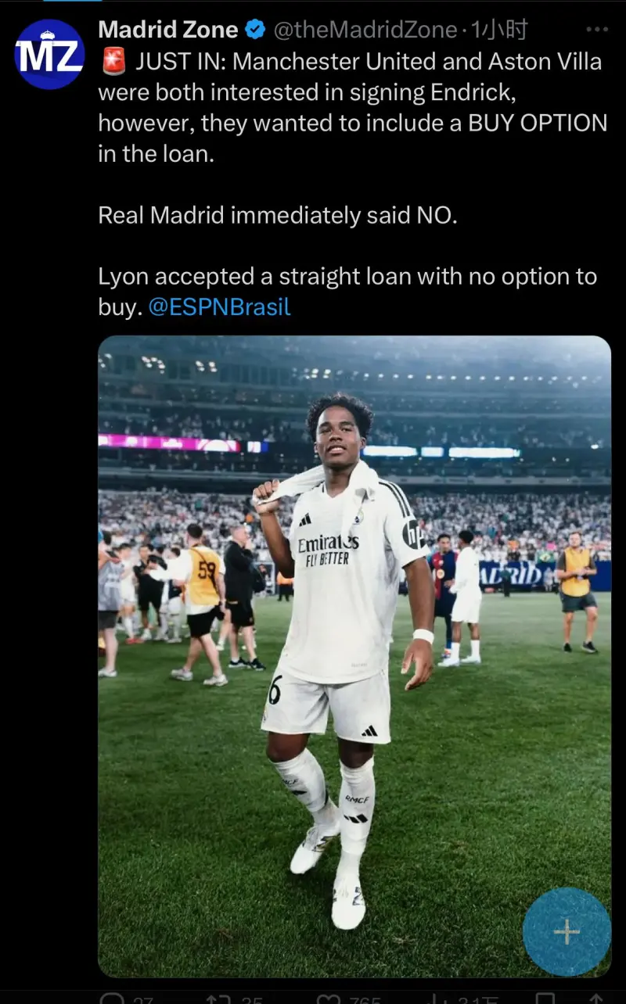The height and width of the screenshot is (1004, 626).
Task: Click the retweet arrows icon
Action: tap(217, 999)
